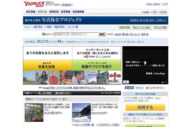Click RELOAD on the photo banner
Viewport: 191px width, 127px height.
(x=113, y=81)
